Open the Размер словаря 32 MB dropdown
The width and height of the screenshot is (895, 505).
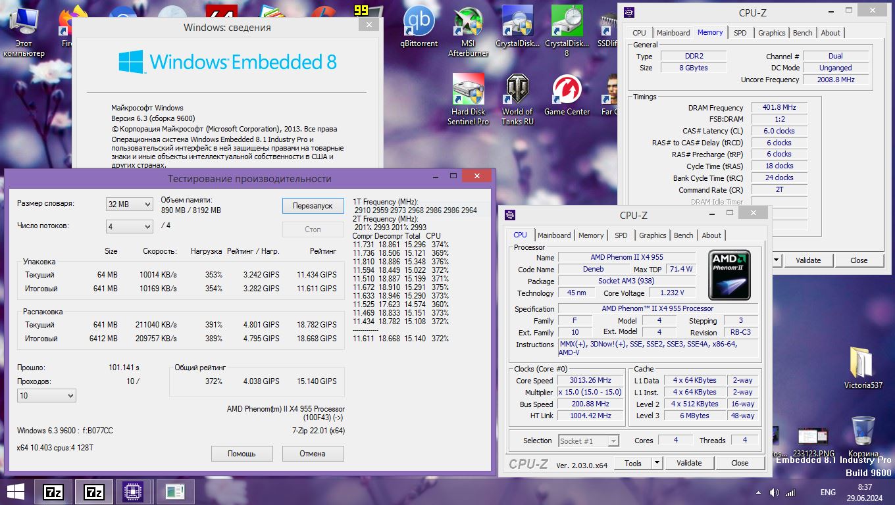pos(130,204)
